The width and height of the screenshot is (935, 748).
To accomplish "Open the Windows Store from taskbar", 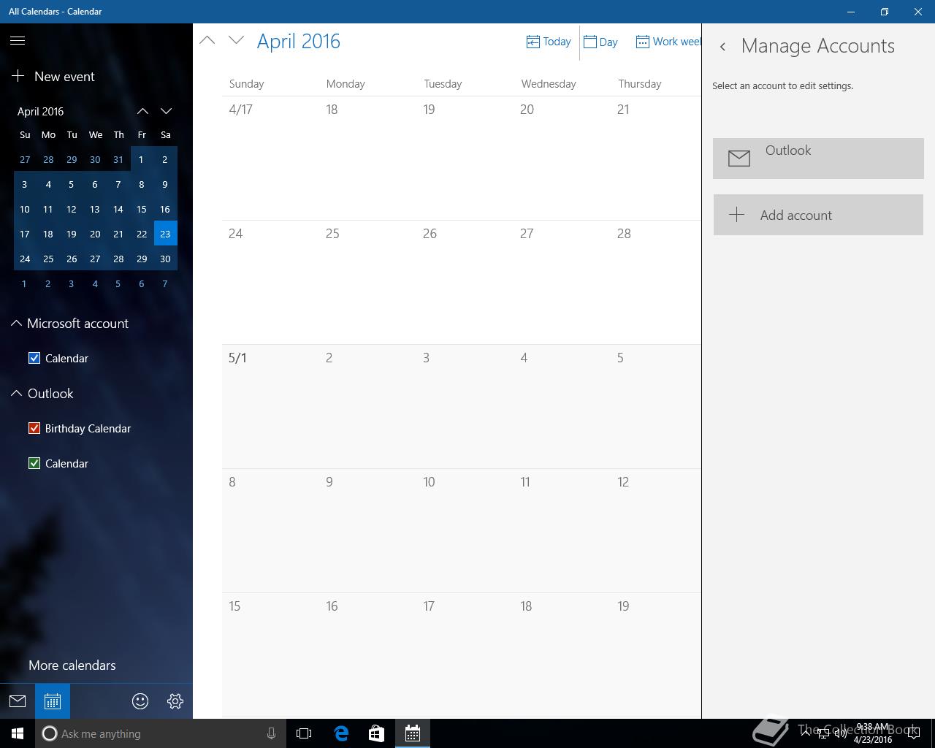I will [376, 733].
